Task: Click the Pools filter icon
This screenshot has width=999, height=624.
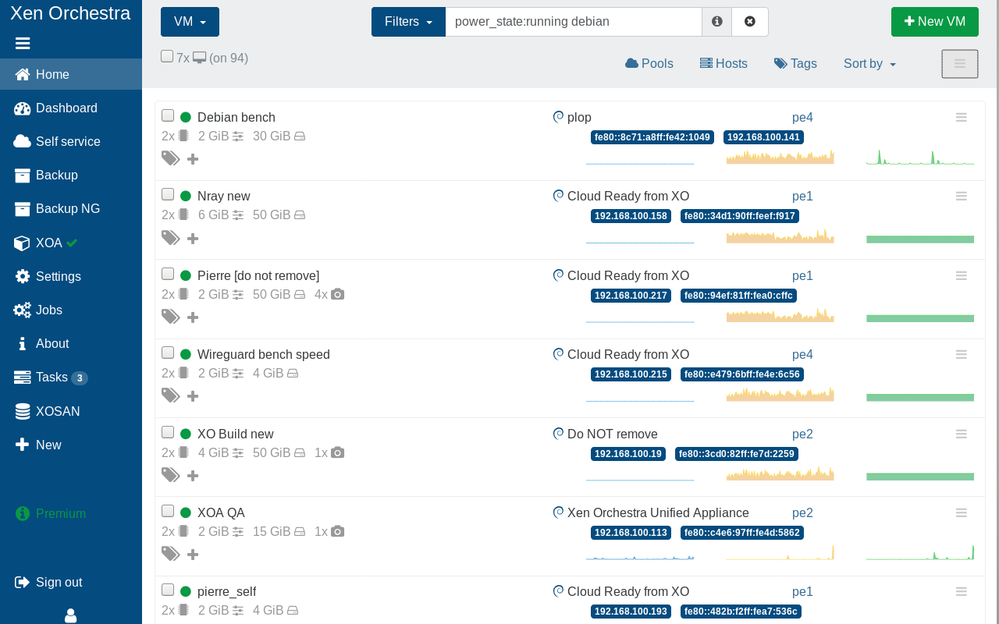Action: [632, 63]
